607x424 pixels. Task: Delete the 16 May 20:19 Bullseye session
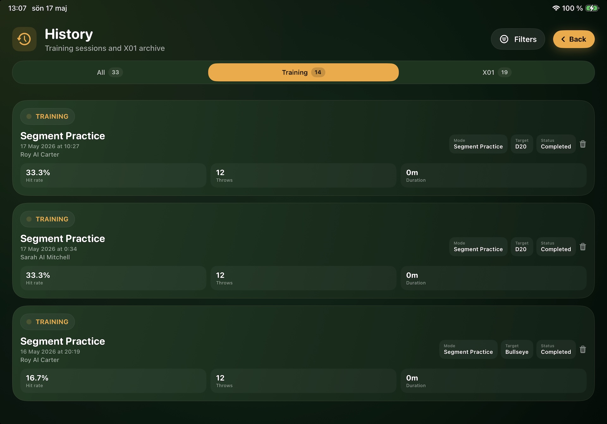click(583, 350)
